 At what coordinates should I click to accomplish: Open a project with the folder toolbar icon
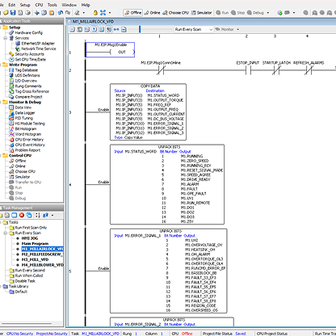[6, 13]
